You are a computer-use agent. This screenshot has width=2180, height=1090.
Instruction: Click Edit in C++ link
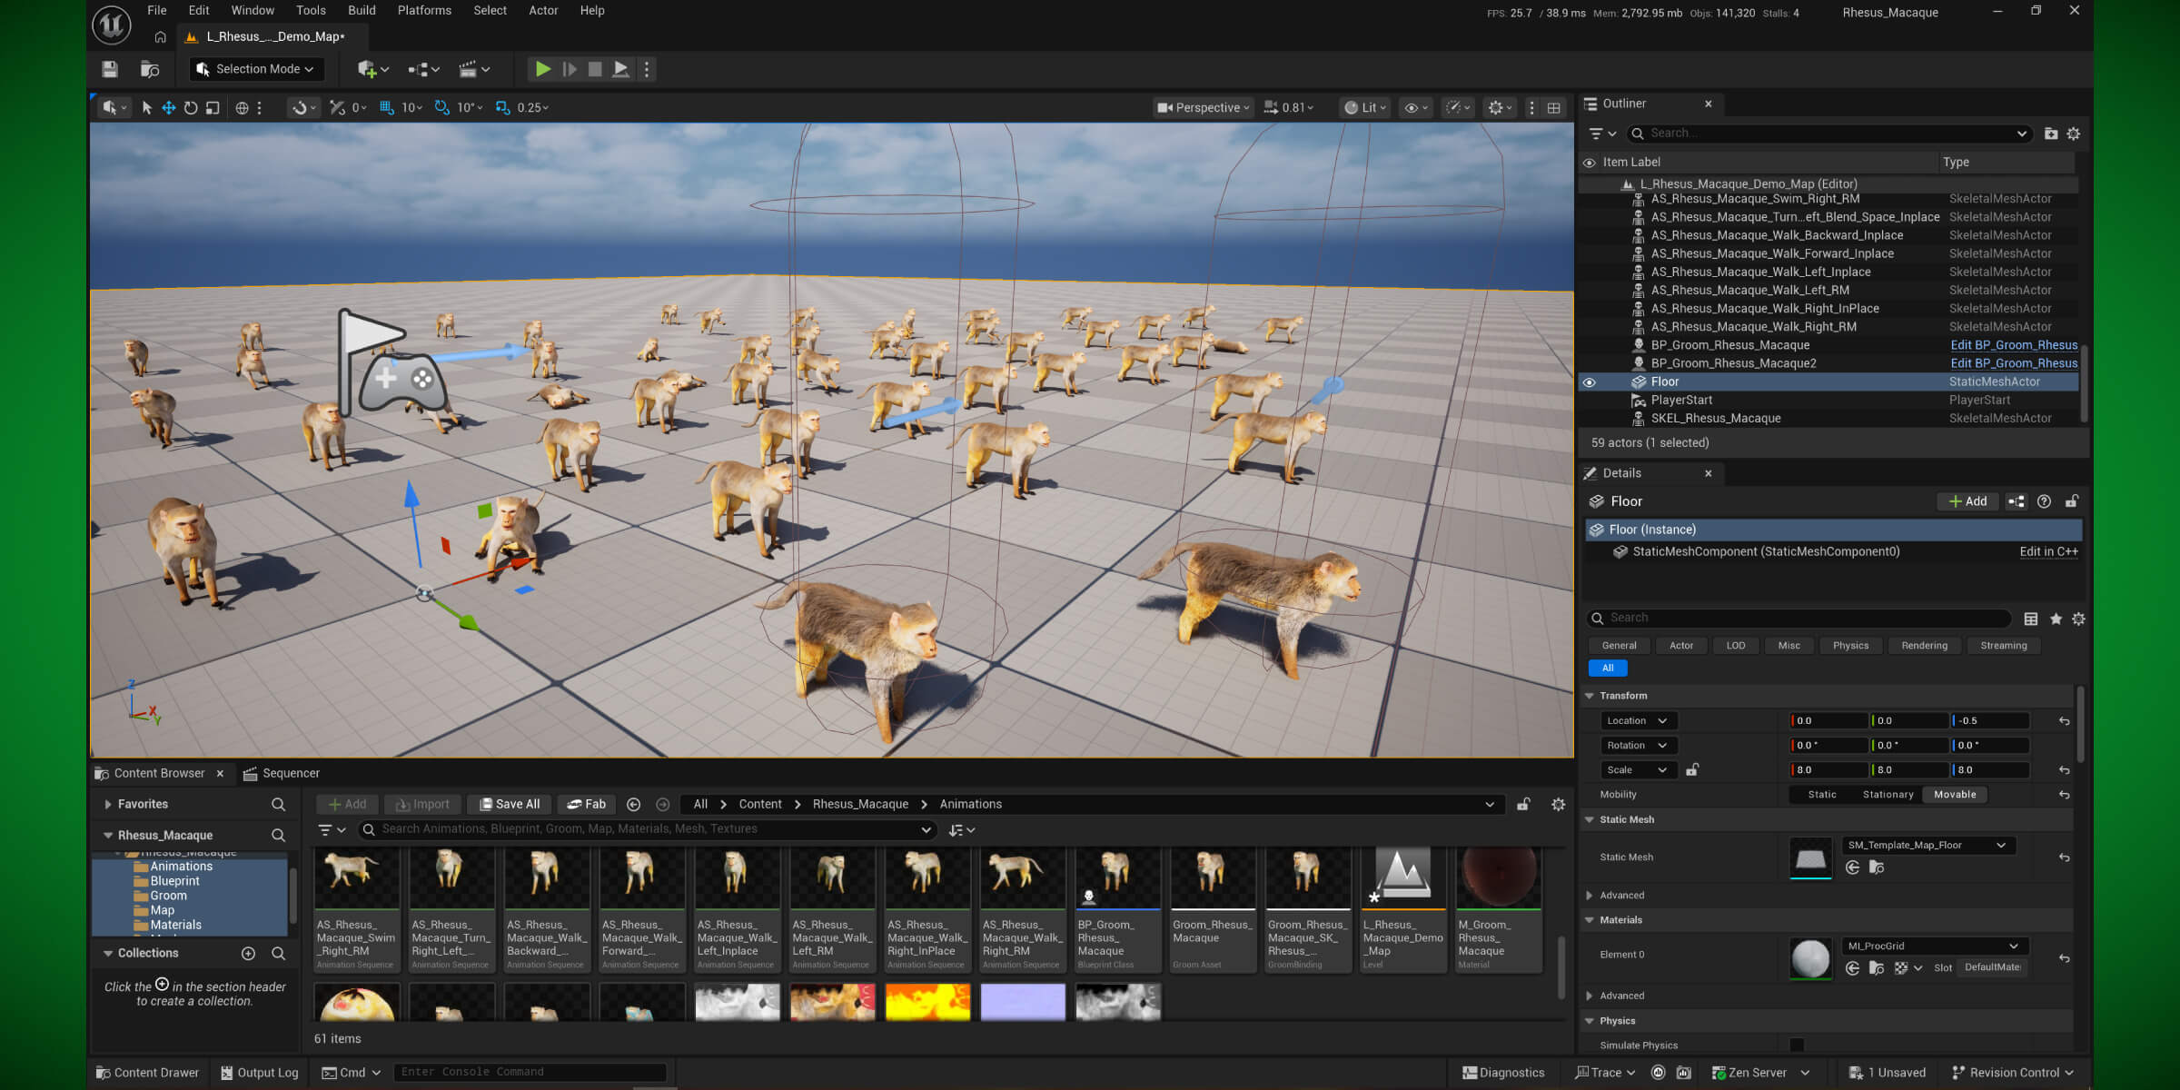[2048, 551]
